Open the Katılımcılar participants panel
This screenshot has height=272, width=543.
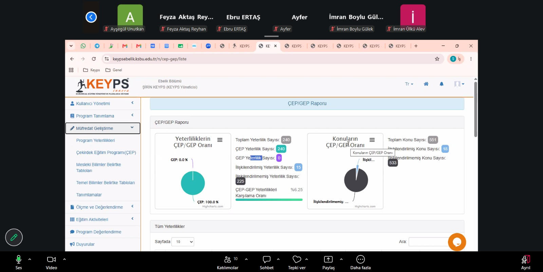[x=227, y=262]
